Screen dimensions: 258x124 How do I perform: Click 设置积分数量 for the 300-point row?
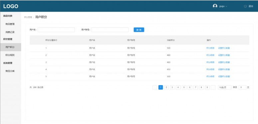[224, 76]
